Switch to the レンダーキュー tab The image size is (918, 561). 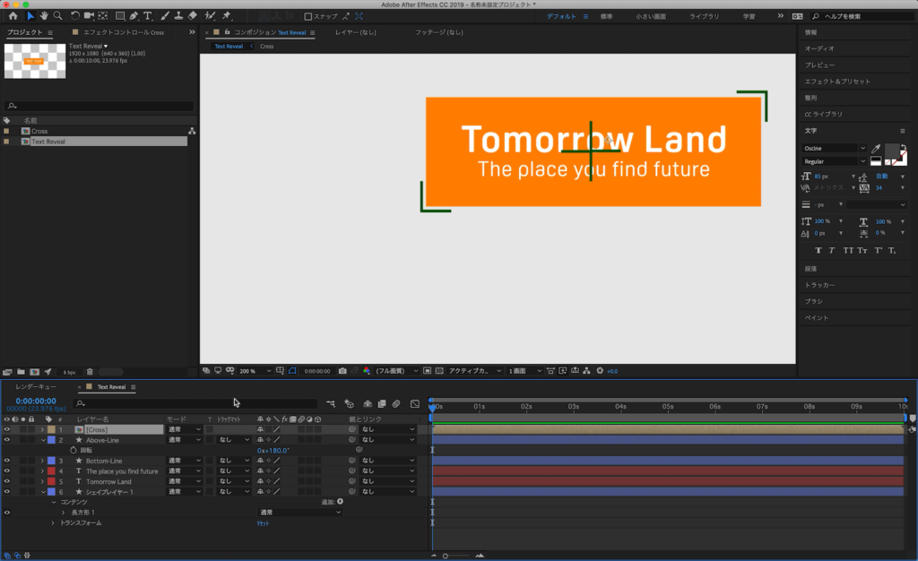click(36, 387)
